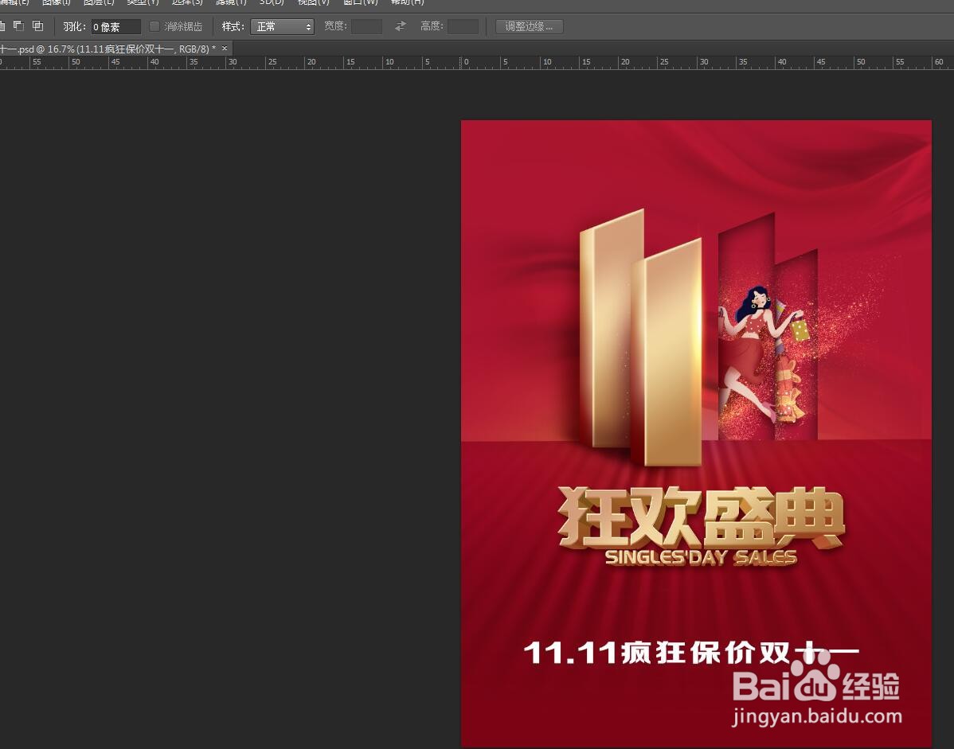Toggle anti-aliasing off in options bar
The height and width of the screenshot is (749, 954).
click(154, 25)
